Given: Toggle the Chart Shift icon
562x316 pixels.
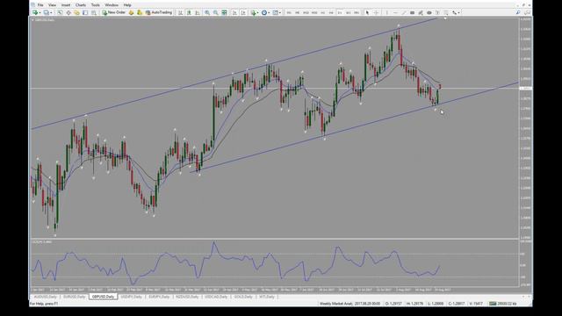Looking at the screenshot, I should coord(243,12).
